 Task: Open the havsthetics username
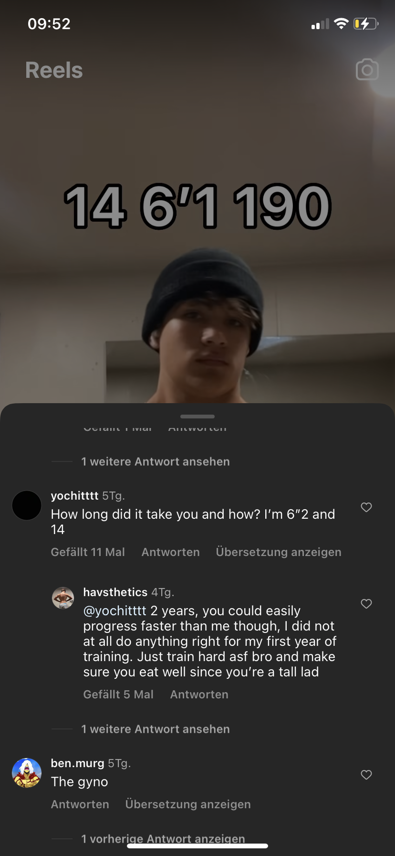pyautogui.click(x=115, y=592)
